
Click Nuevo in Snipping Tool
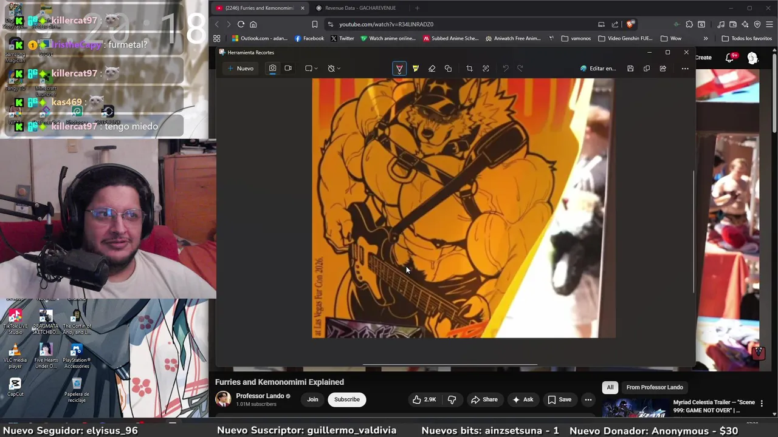241,69
